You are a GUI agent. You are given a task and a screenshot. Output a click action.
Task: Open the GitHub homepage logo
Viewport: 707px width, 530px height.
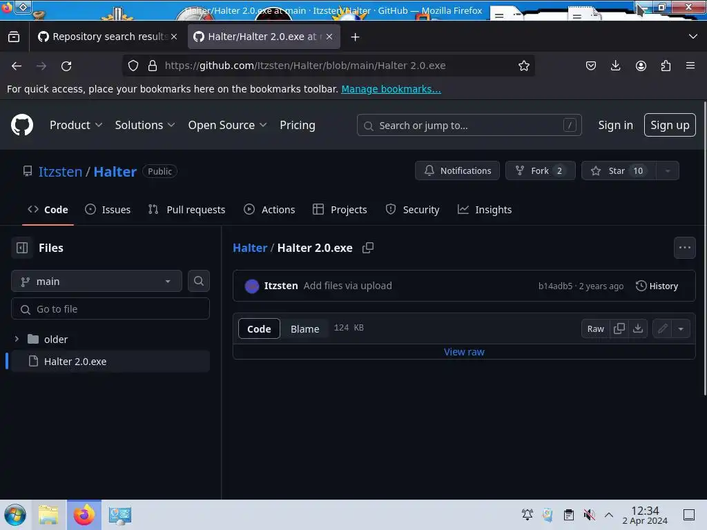(21, 125)
